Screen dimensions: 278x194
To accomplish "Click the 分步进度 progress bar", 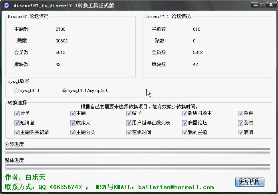I will [137, 152].
